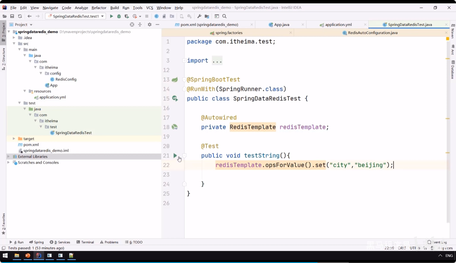Switch to the App.java editor tab

click(x=282, y=25)
